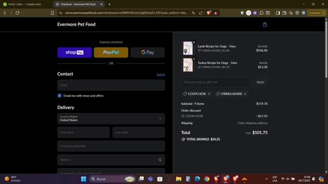
Task: Click the Lamb Recipe for Dogs thumbnail
Action: (188, 48)
